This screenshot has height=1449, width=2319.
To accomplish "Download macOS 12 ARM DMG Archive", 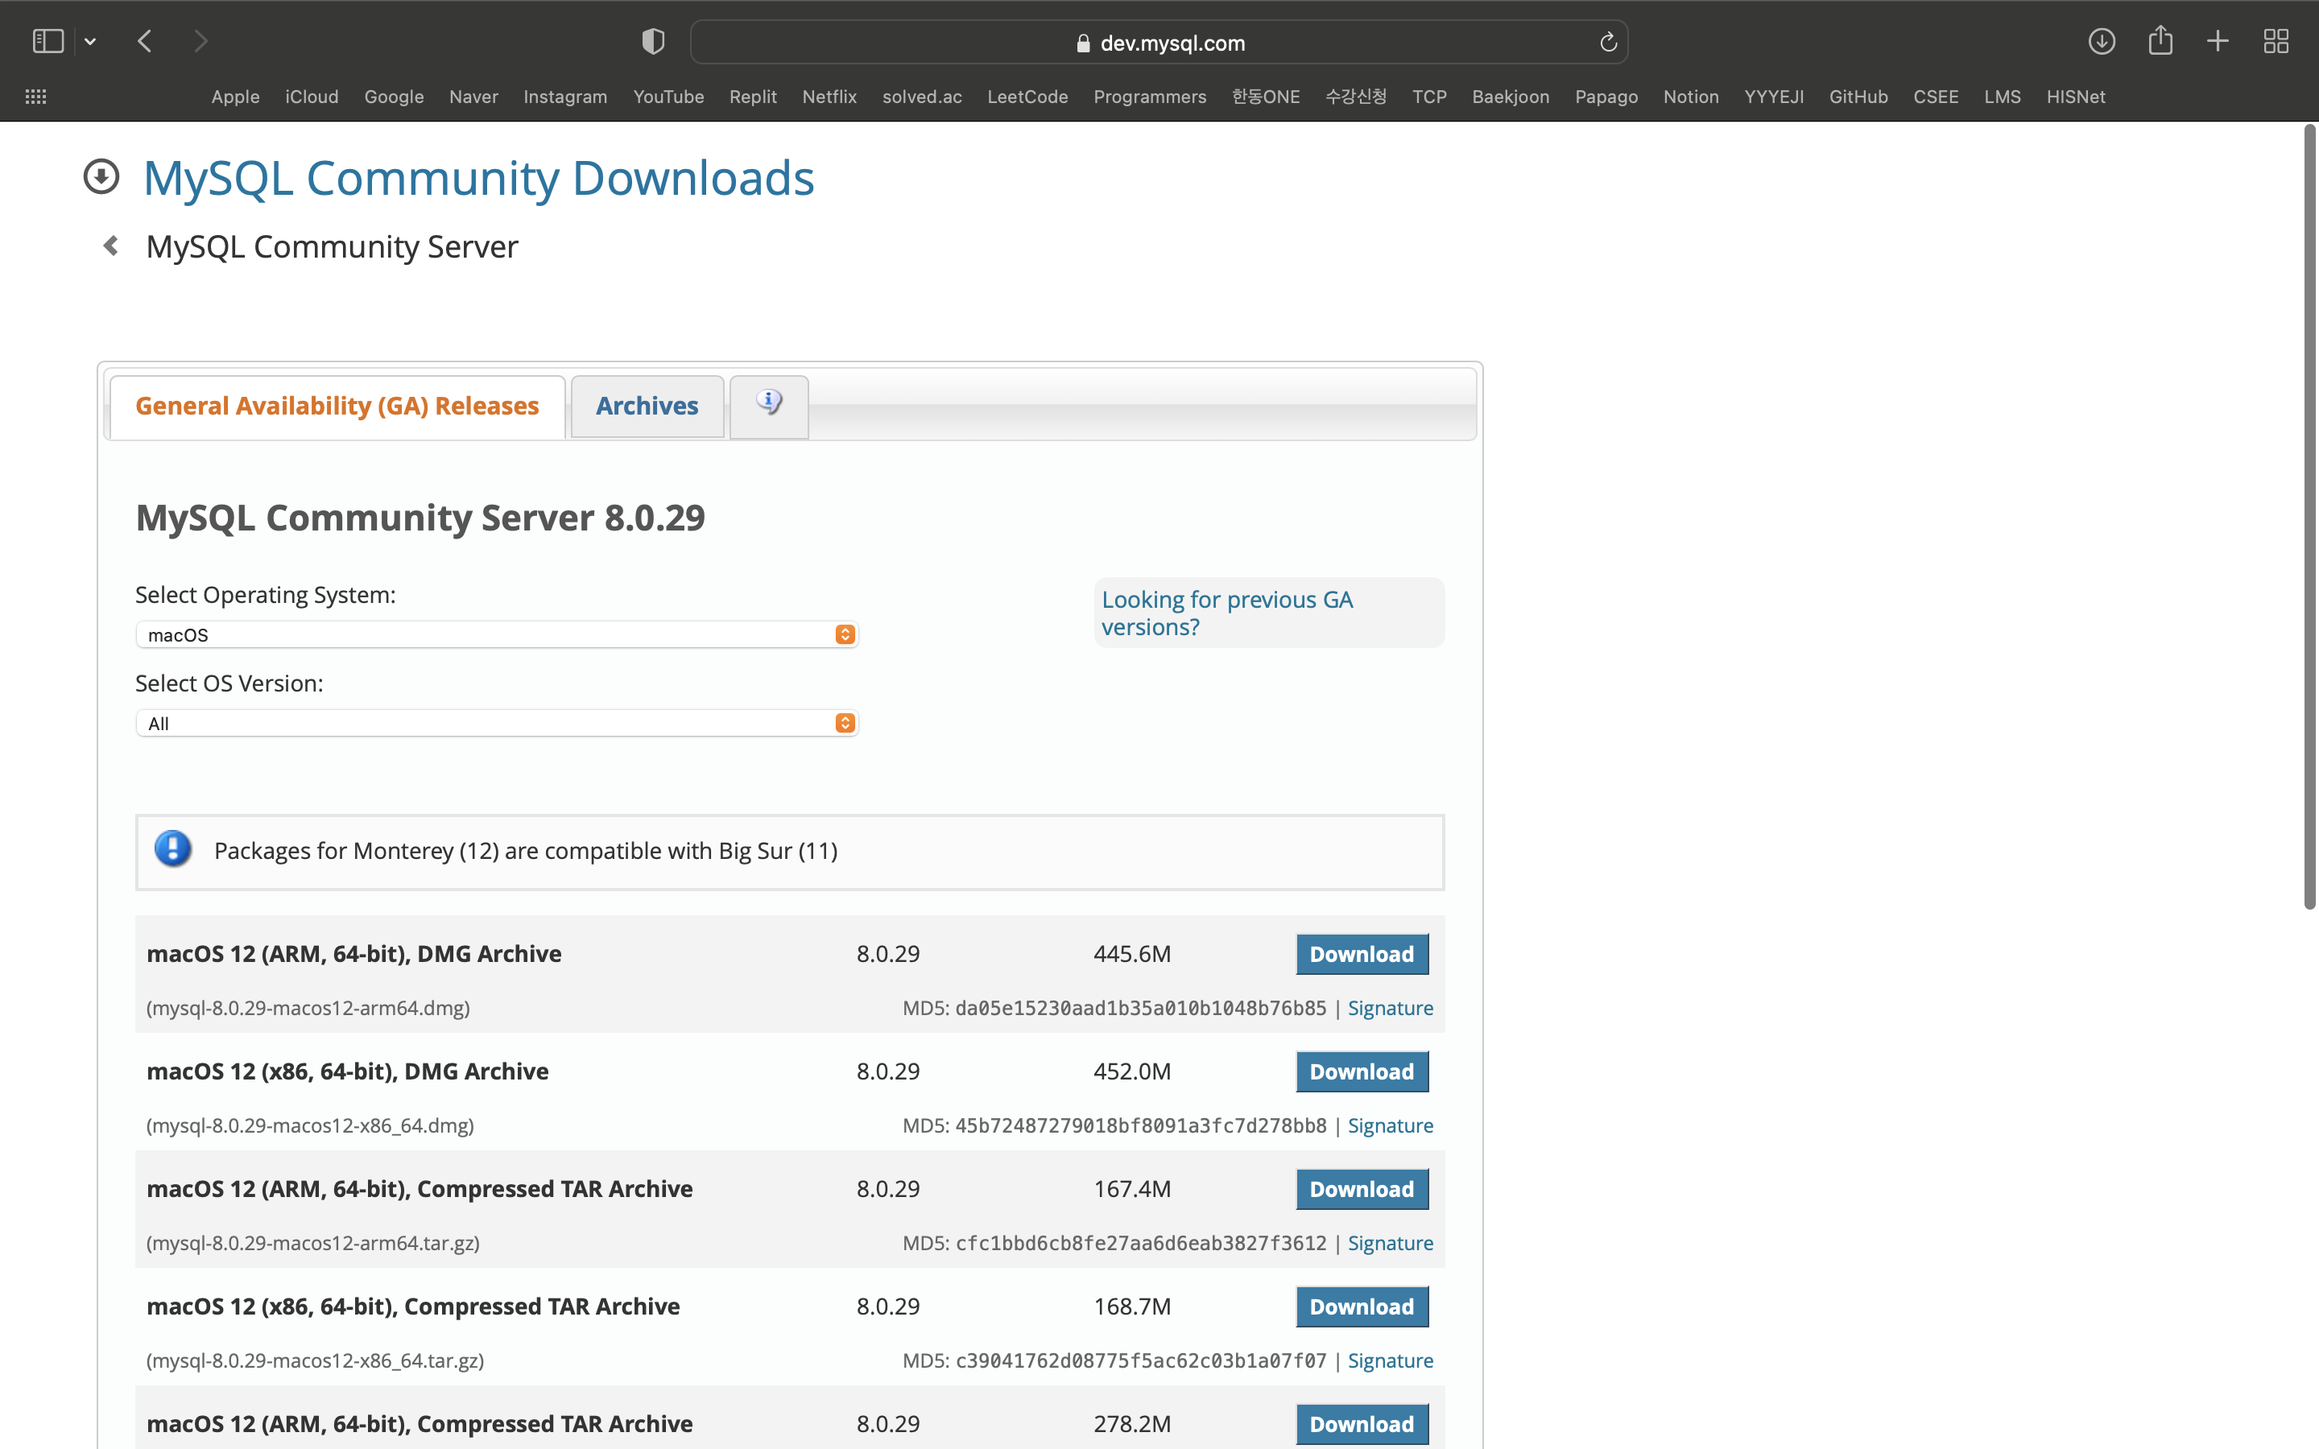I will click(x=1361, y=955).
